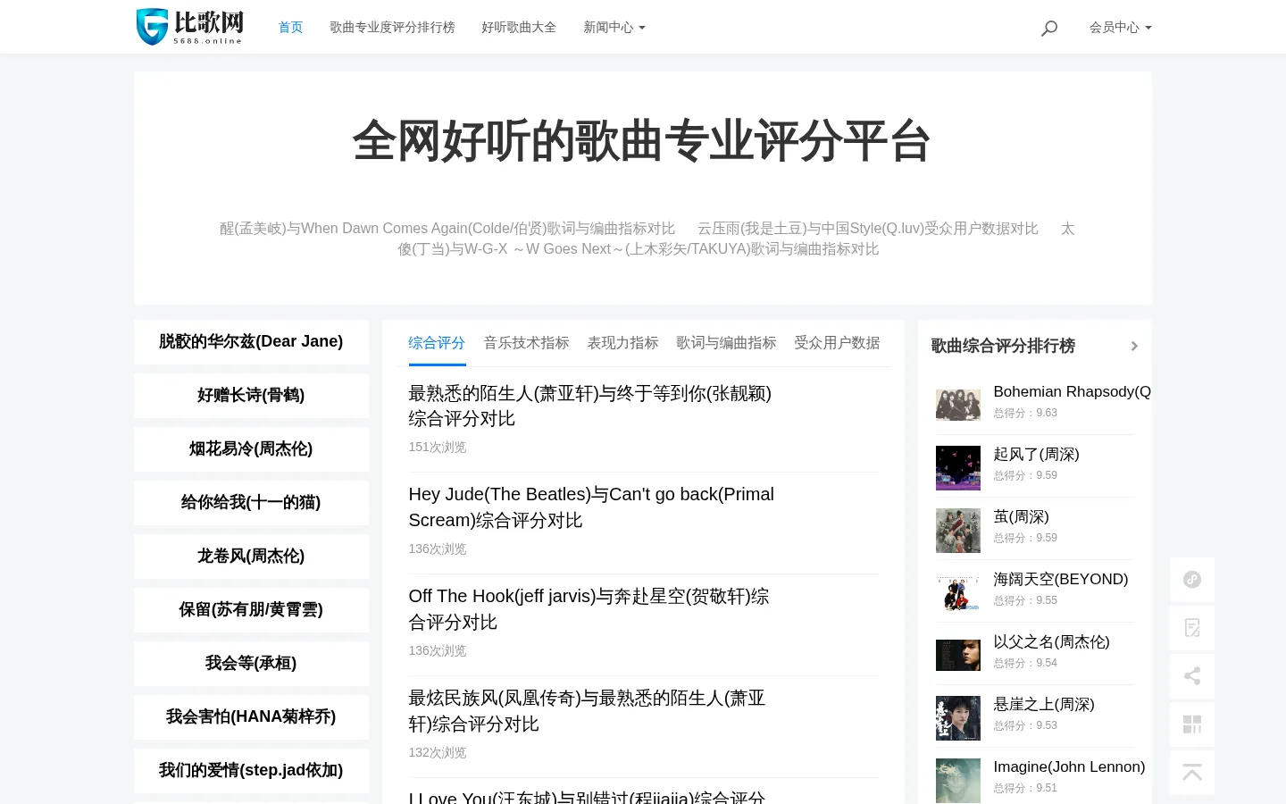Click 歌曲综合评分排行榜 heading
The image size is (1286, 804).
(1003, 346)
